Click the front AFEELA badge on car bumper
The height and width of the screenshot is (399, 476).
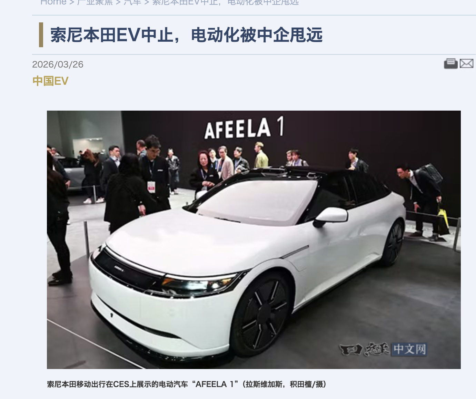[119, 267]
